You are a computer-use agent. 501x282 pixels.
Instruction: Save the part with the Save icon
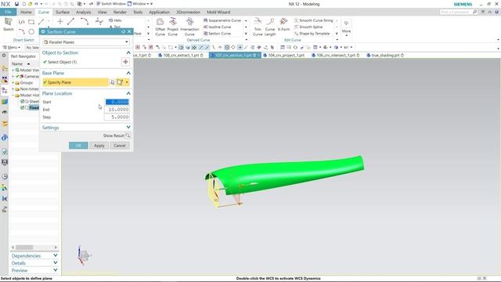16,4
